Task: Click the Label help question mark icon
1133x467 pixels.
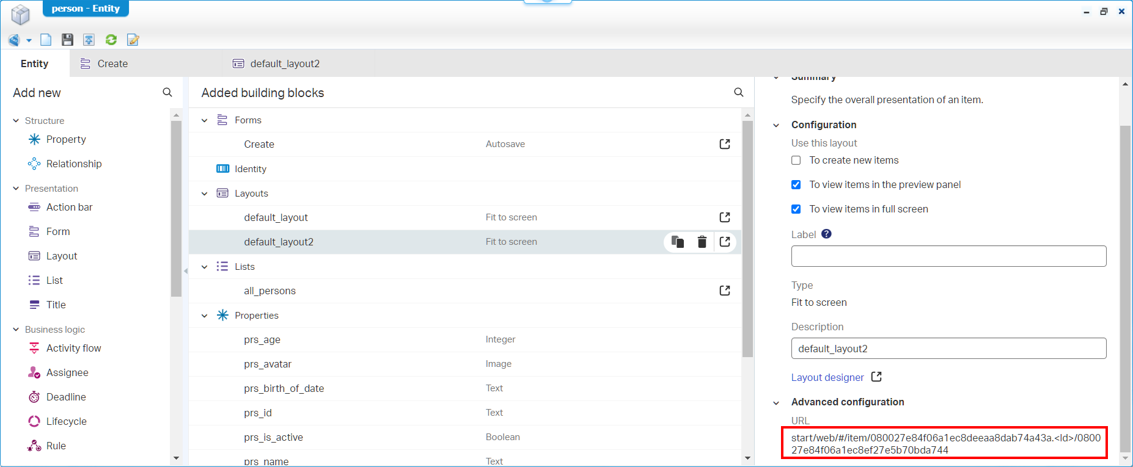Action: pos(826,234)
